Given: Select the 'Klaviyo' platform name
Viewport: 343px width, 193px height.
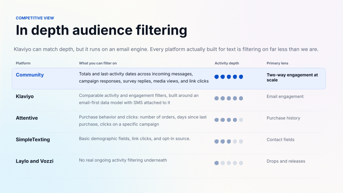Looking at the screenshot, I should click(25, 96).
